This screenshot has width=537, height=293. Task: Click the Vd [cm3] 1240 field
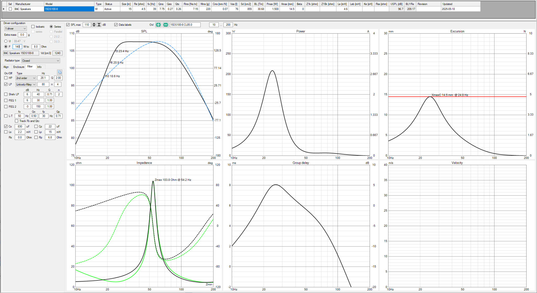[57, 53]
